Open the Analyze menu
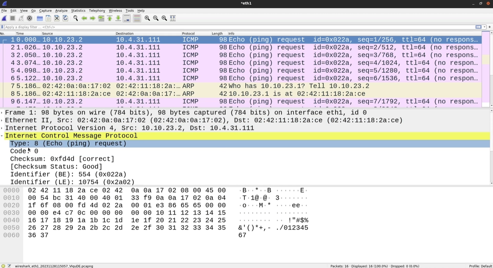The height and width of the screenshot is (268, 493). coord(61,11)
